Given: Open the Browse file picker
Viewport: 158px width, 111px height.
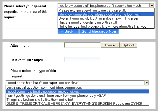Looking at the screenshot, I should (x=110, y=45).
